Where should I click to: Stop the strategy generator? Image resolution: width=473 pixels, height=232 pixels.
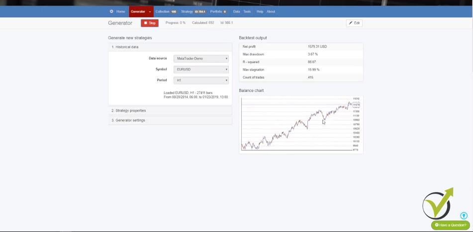(x=150, y=23)
